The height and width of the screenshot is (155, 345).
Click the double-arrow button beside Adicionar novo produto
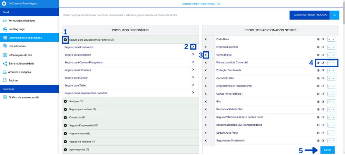click(334, 15)
